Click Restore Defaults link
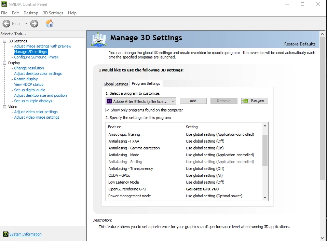The height and width of the screenshot is (241, 327). [300, 44]
